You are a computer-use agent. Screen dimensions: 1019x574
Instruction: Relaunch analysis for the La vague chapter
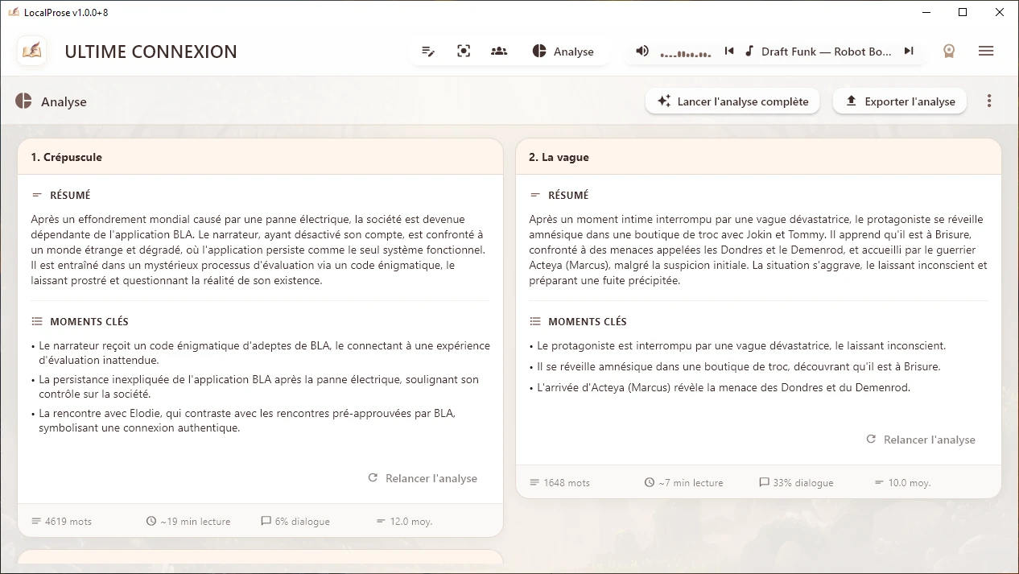click(x=921, y=440)
